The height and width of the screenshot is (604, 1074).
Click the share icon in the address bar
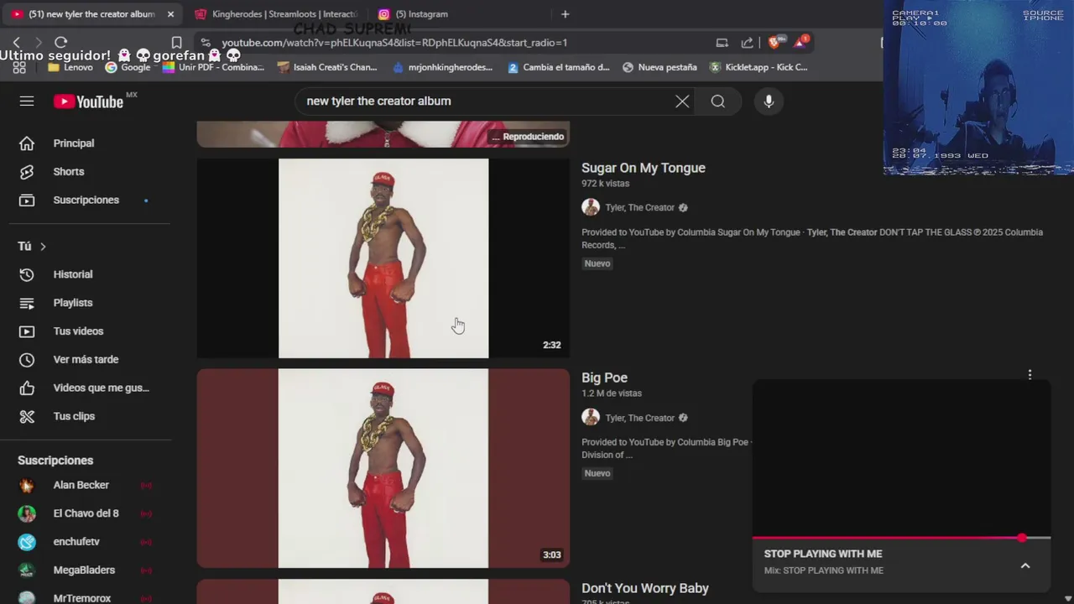(x=747, y=42)
